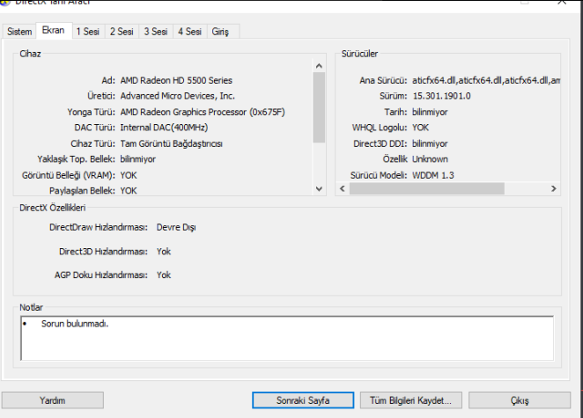The height and width of the screenshot is (418, 583).
Task: Click 'Tam Görüntü Bağdaştırıcısı' value
Action: pyautogui.click(x=172, y=143)
